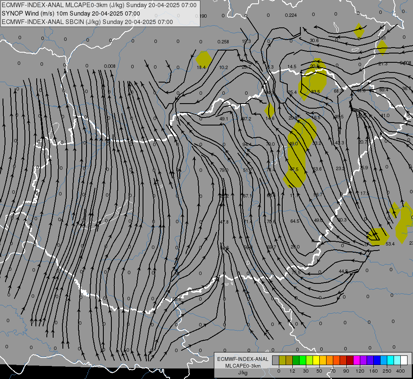Click the map value 10.2

pos(223,68)
